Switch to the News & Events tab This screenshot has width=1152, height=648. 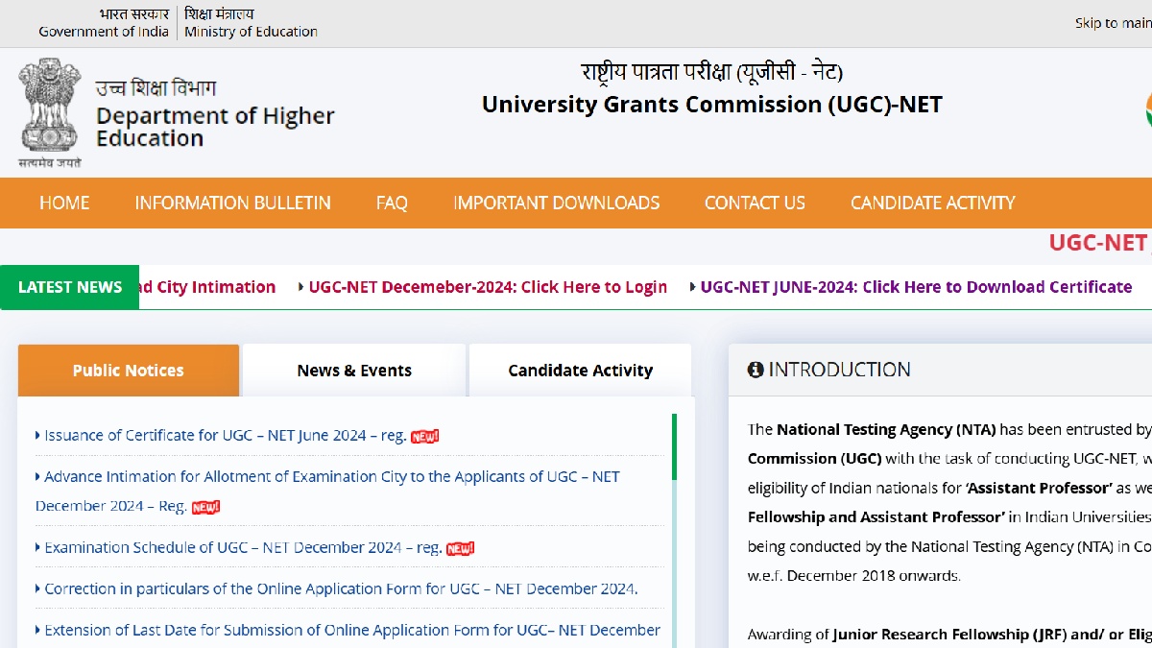pyautogui.click(x=354, y=371)
